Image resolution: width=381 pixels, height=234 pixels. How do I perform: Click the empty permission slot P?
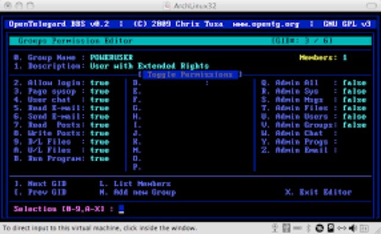click(137, 167)
